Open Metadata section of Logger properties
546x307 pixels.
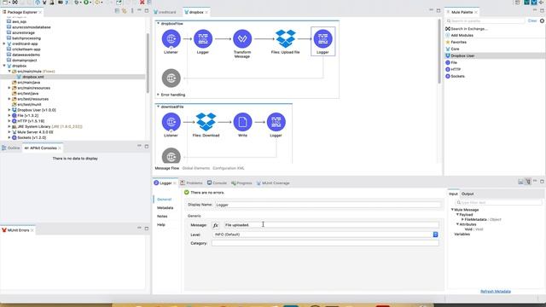[x=165, y=208]
